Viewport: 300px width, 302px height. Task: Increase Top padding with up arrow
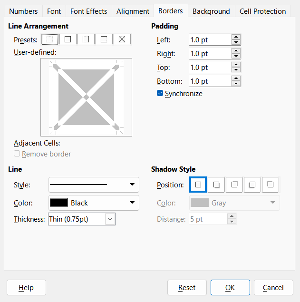pos(236,65)
